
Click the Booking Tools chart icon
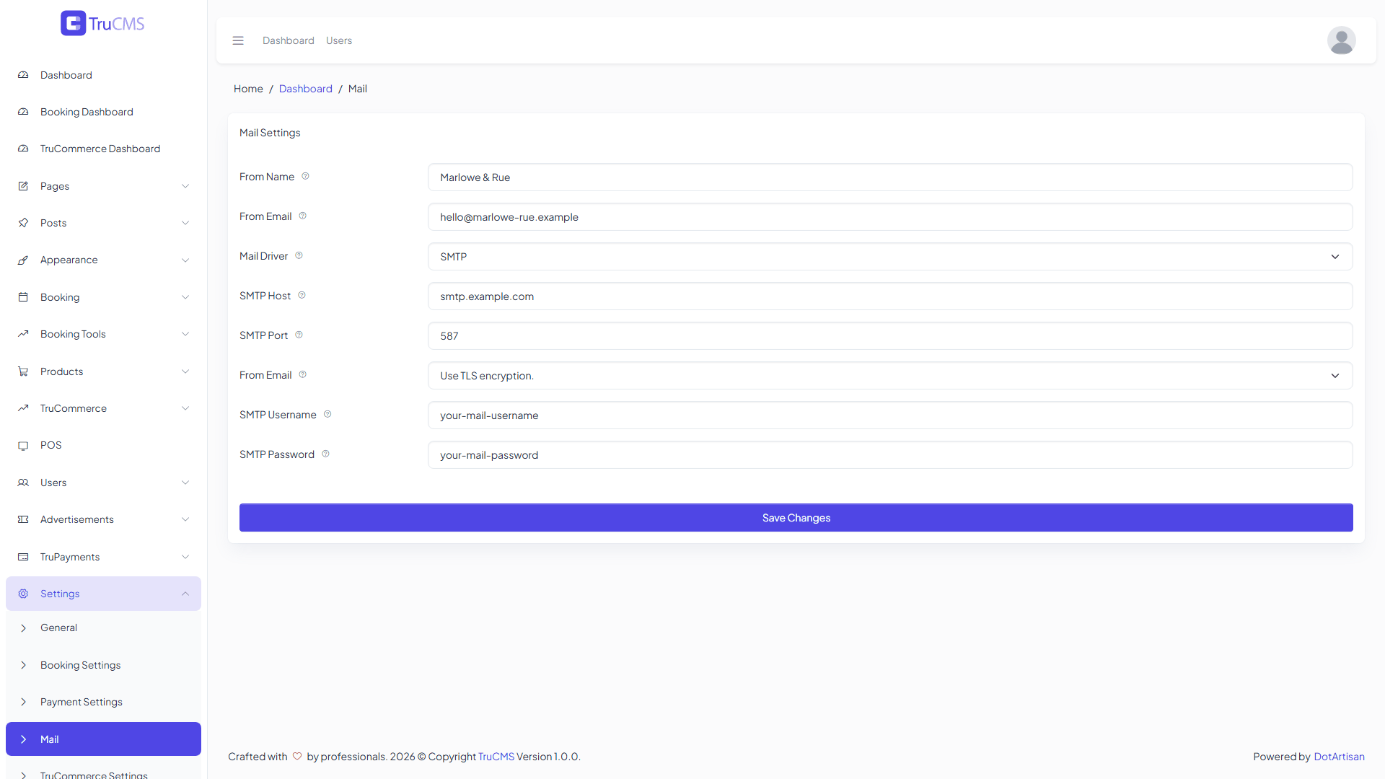coord(23,334)
